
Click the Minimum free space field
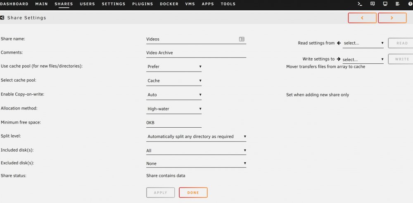174,123
